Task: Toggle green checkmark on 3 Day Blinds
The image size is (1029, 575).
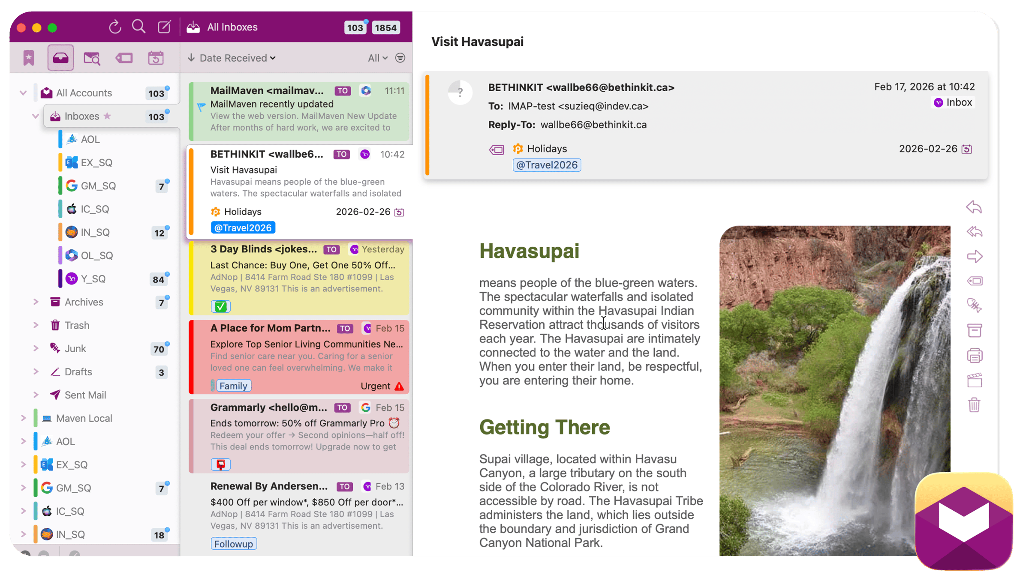Action: pos(220,306)
